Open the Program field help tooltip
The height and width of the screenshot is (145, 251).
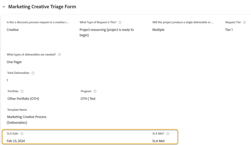coord(95,91)
